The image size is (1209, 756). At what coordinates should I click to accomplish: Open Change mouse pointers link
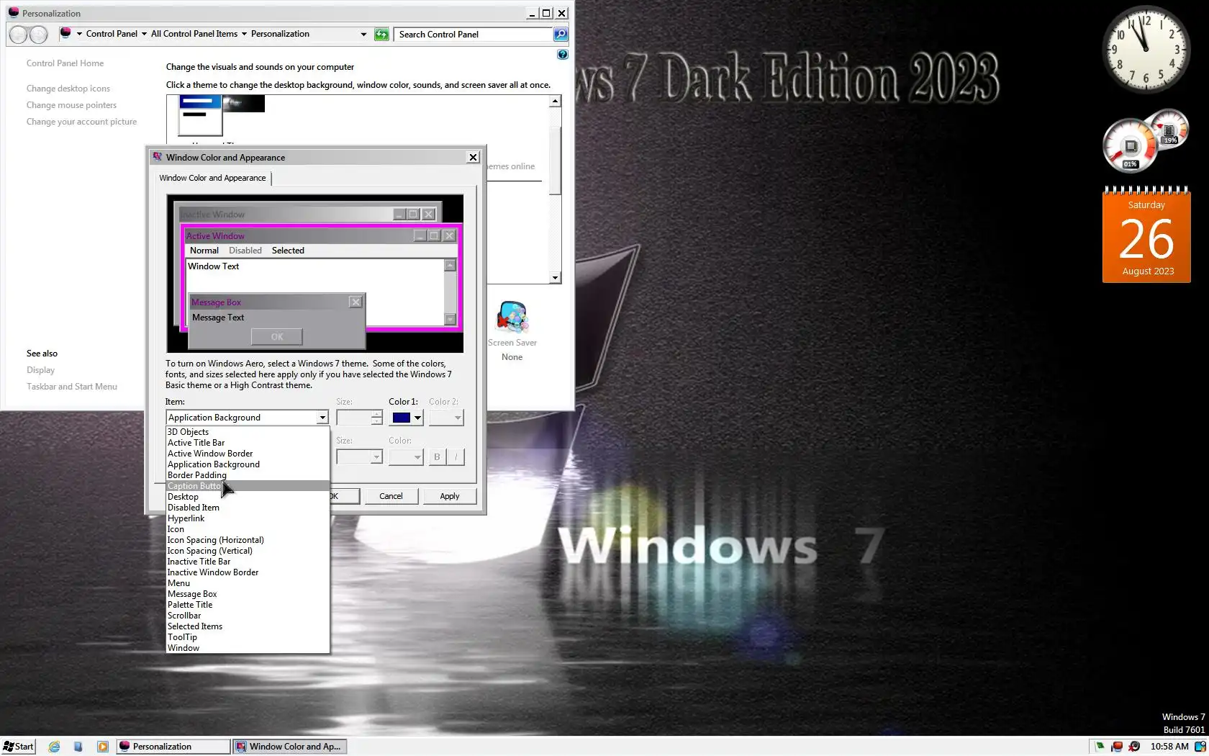click(71, 105)
